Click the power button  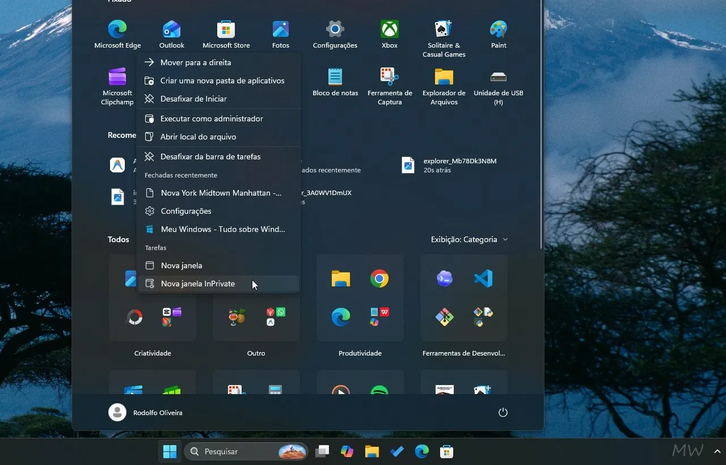click(503, 413)
